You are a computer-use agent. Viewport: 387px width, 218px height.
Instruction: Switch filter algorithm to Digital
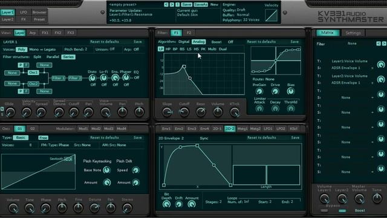point(184,42)
